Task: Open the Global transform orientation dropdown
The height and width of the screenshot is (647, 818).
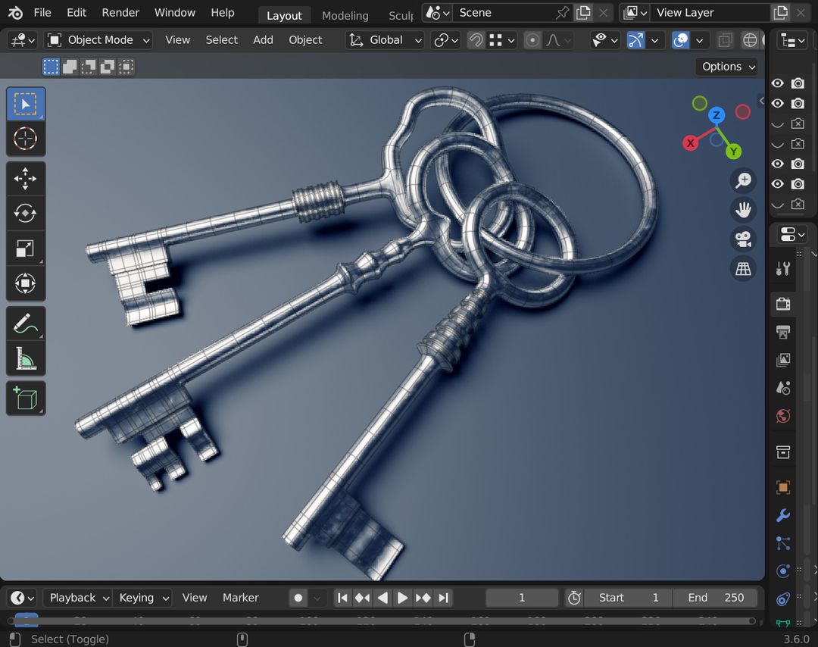Action: tap(384, 40)
